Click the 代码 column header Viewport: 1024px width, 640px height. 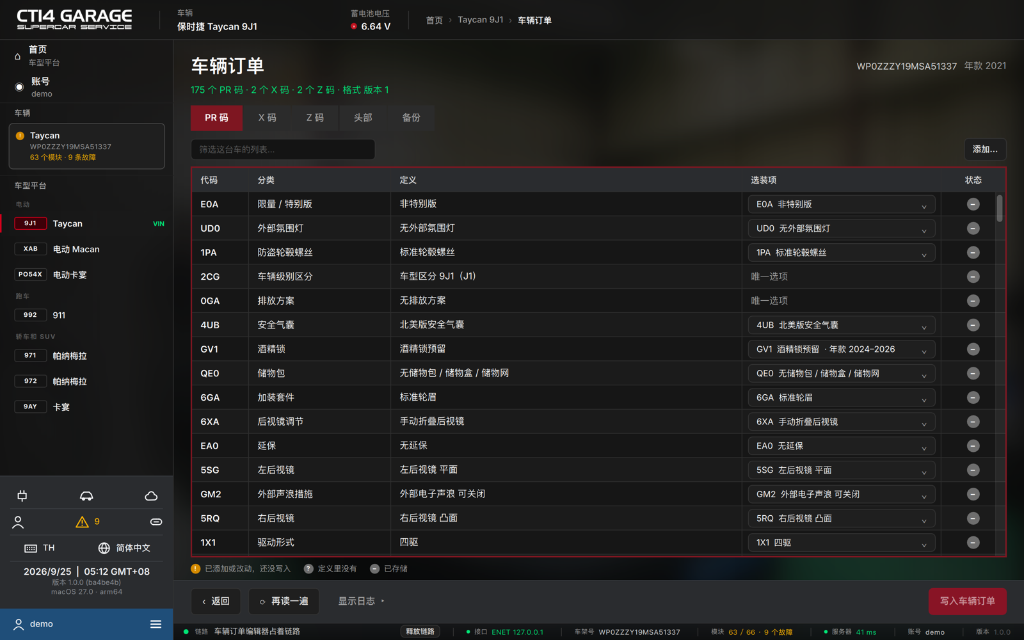[209, 180]
